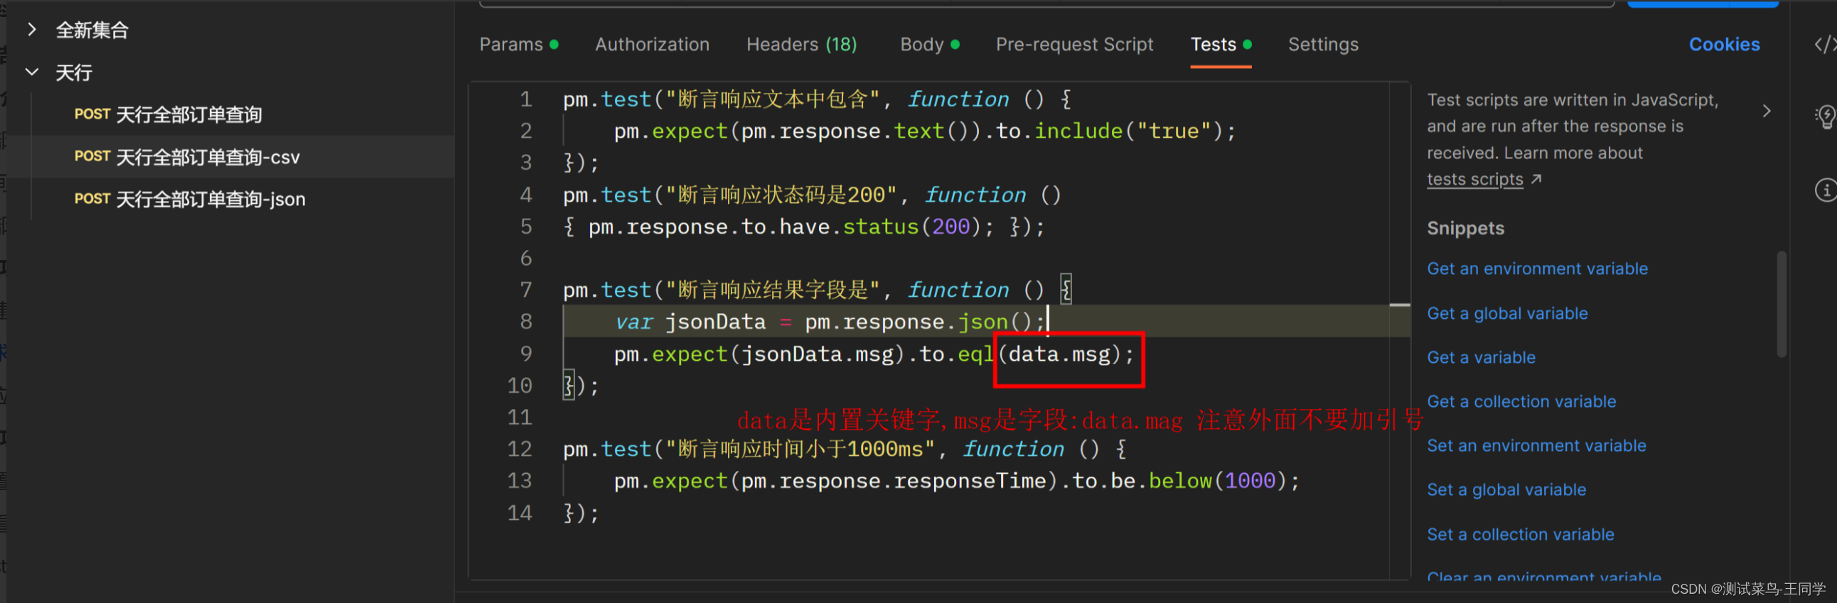
Task: Collapse the test scripts description chevron
Action: coord(1767,112)
